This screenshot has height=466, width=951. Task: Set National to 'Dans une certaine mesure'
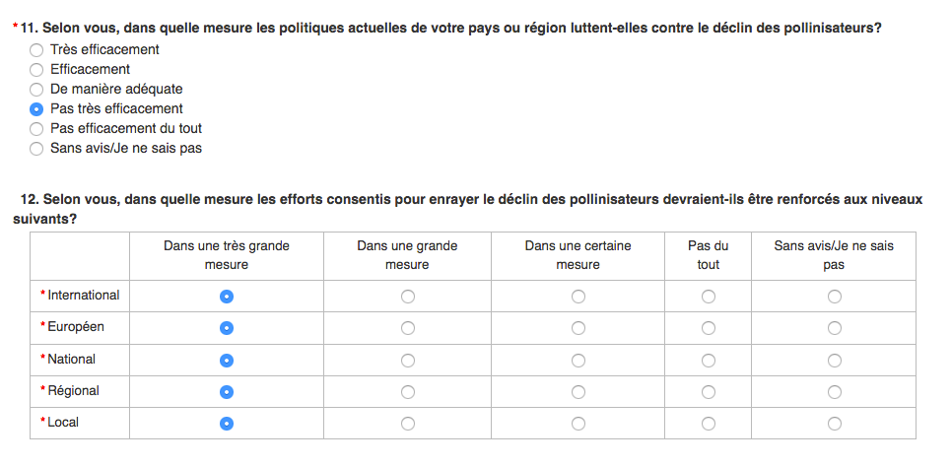click(578, 361)
